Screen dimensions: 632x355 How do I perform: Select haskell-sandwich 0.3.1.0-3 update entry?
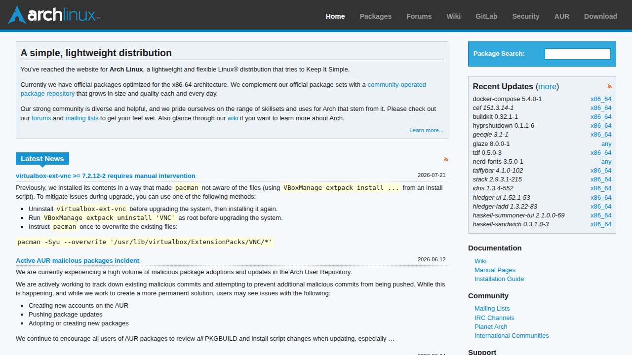pos(511,224)
